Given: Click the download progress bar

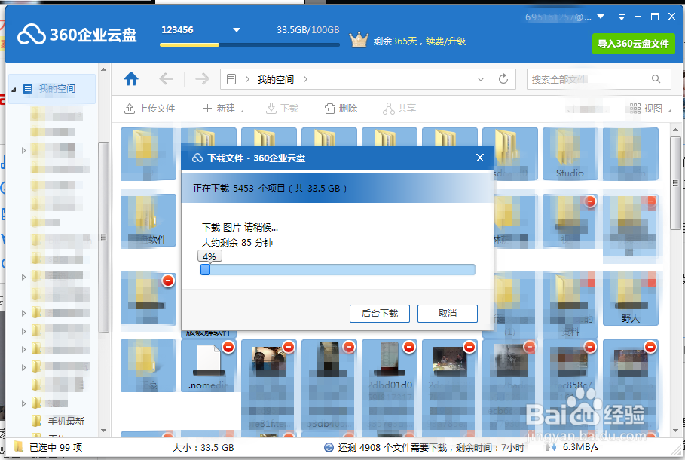Looking at the screenshot, I should [338, 270].
